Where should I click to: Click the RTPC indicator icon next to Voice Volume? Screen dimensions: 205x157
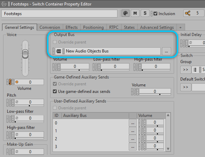coord(10,82)
